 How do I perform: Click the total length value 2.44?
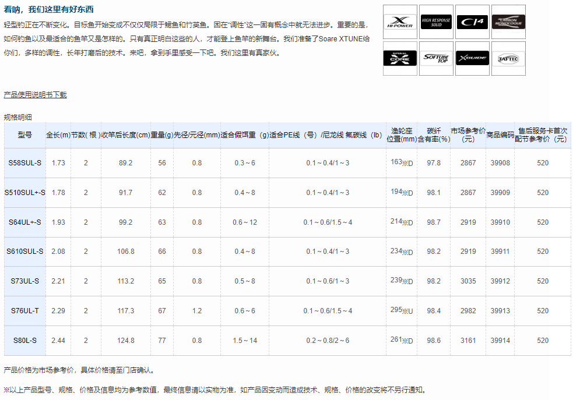click(x=58, y=341)
